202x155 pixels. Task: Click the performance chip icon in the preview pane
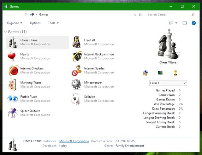pos(160,73)
